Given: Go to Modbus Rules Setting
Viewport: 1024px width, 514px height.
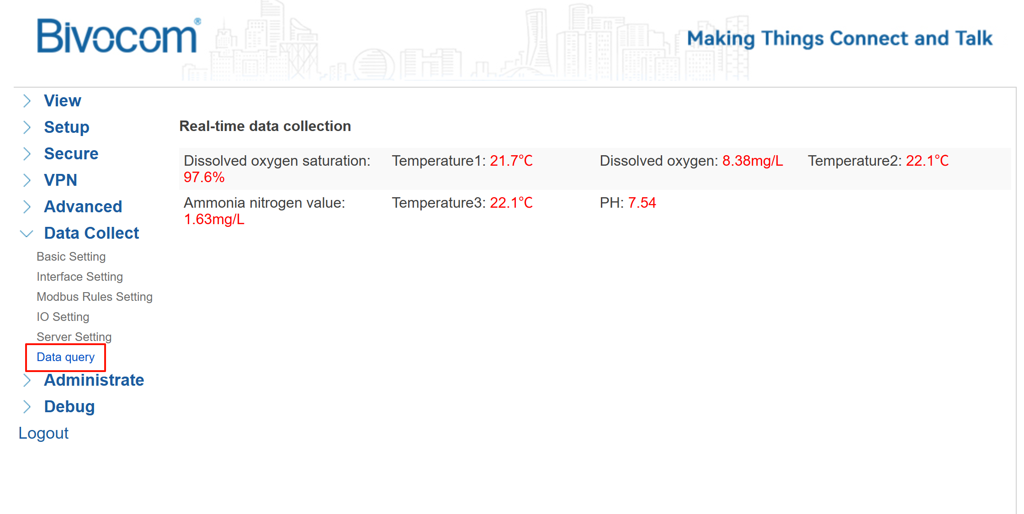Looking at the screenshot, I should click(95, 297).
